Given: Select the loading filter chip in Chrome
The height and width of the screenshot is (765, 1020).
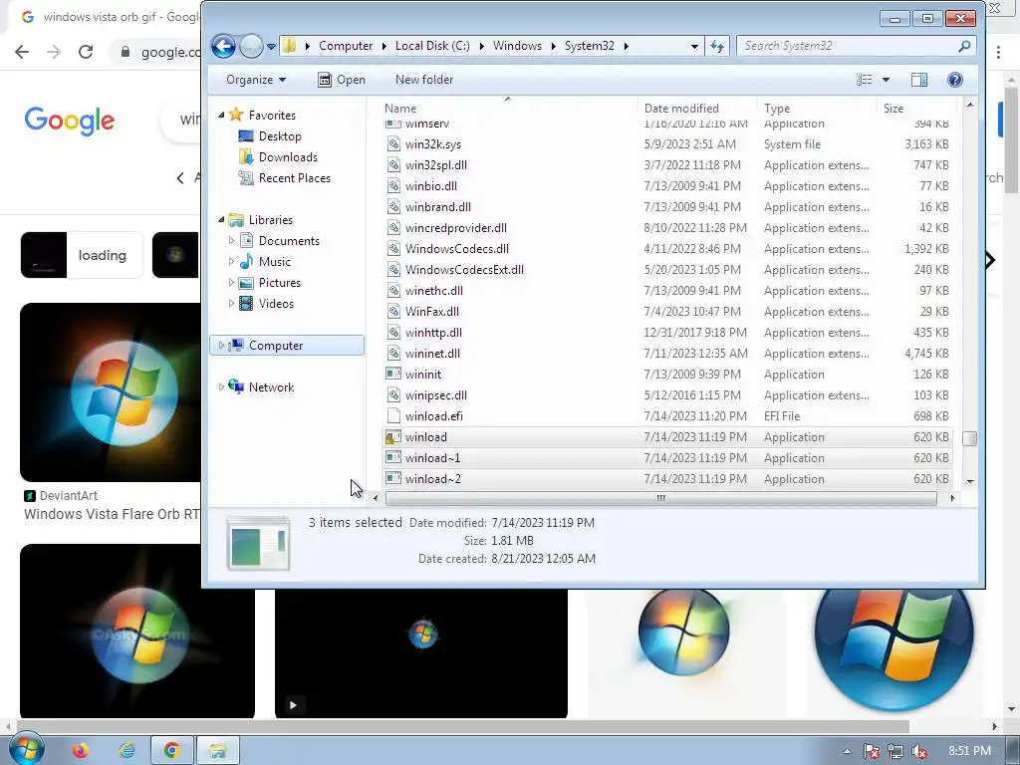Looking at the screenshot, I should tap(82, 255).
